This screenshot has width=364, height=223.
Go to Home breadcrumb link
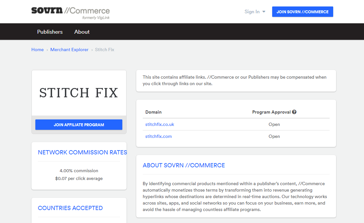click(37, 50)
